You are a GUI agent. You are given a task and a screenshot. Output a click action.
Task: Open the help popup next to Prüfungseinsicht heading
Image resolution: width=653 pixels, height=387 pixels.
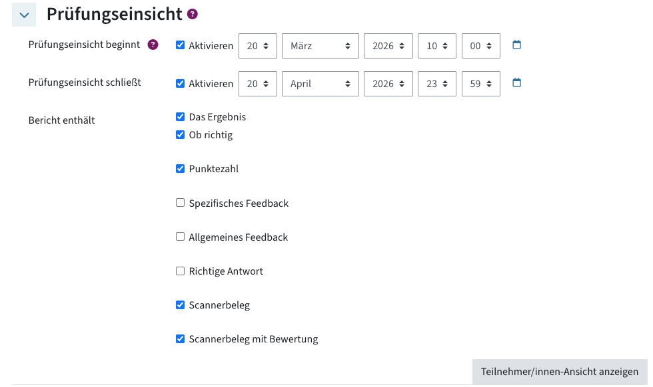(192, 14)
